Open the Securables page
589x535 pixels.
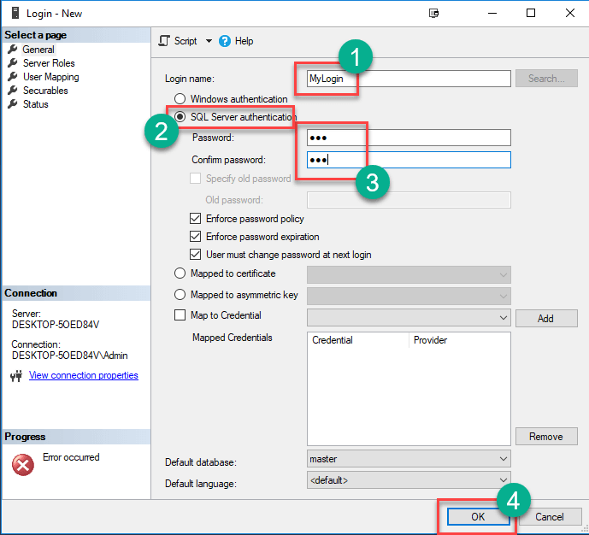click(x=45, y=91)
